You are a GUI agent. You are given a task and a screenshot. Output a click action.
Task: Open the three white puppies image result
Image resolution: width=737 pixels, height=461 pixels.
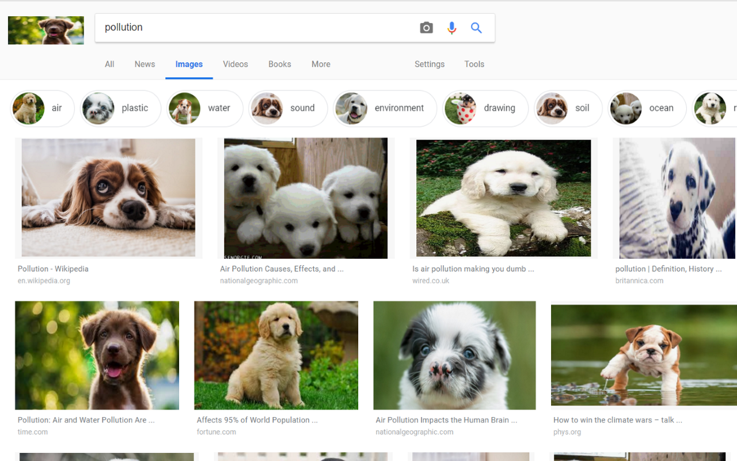pyautogui.click(x=306, y=198)
